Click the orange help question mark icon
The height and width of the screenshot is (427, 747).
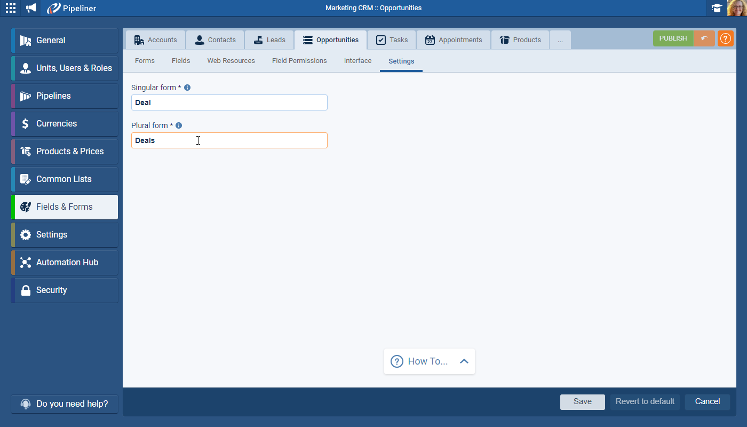pyautogui.click(x=725, y=38)
